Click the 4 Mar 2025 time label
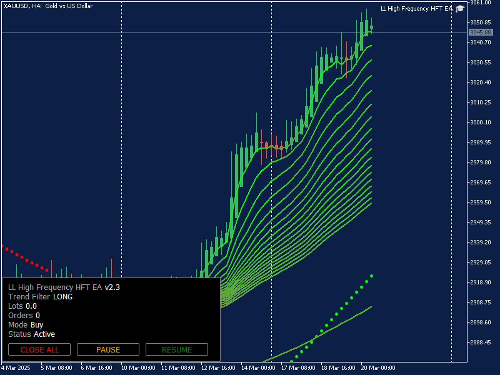Image resolution: width=500 pixels, height=375 pixels. click(16, 367)
